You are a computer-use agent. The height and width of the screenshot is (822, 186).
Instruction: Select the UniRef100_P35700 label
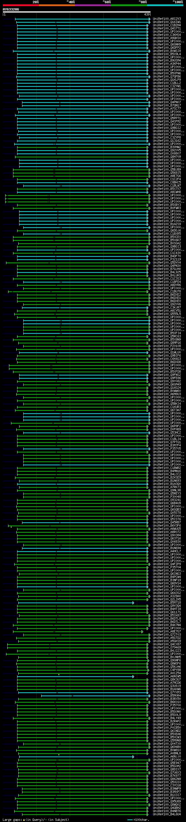[x=167, y=705]
